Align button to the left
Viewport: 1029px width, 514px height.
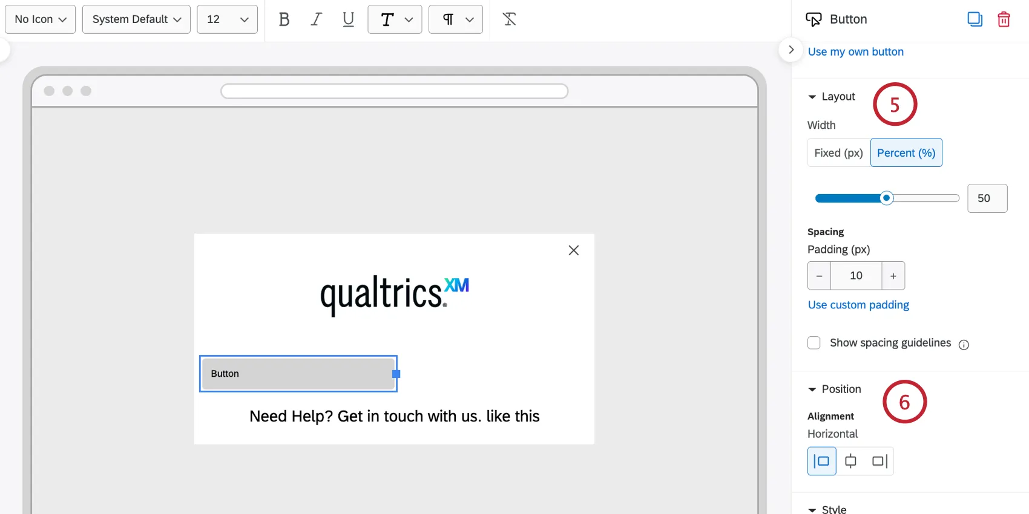click(x=822, y=461)
